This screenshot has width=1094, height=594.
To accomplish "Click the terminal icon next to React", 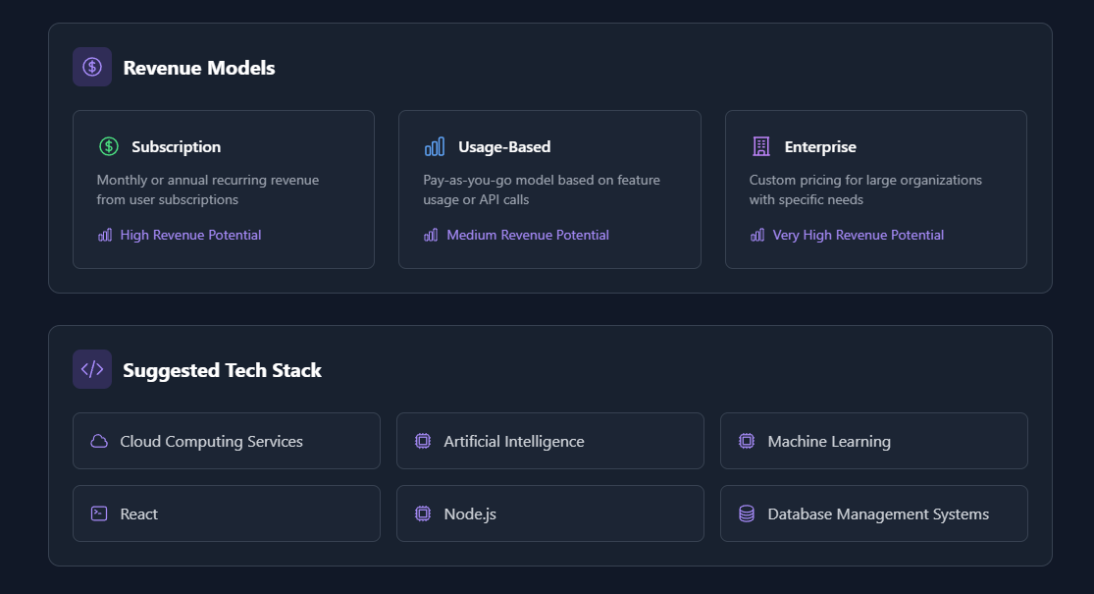I will (99, 513).
